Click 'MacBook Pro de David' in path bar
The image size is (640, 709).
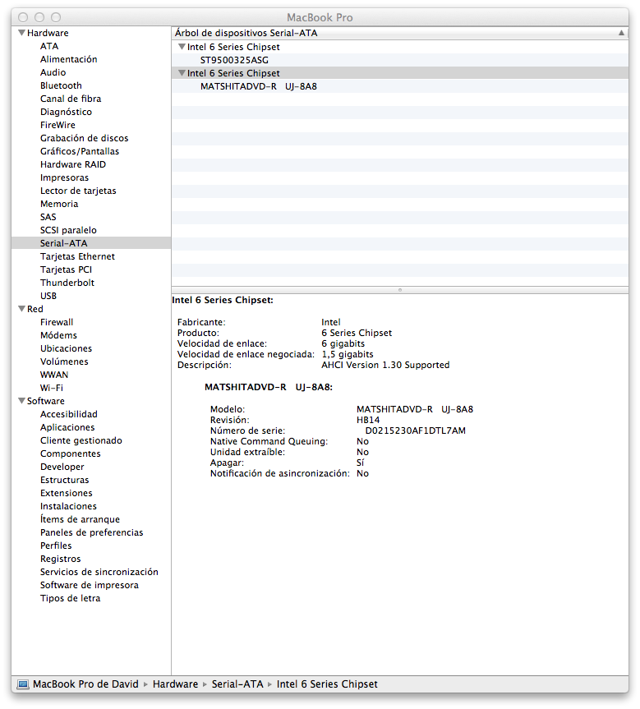coord(85,684)
